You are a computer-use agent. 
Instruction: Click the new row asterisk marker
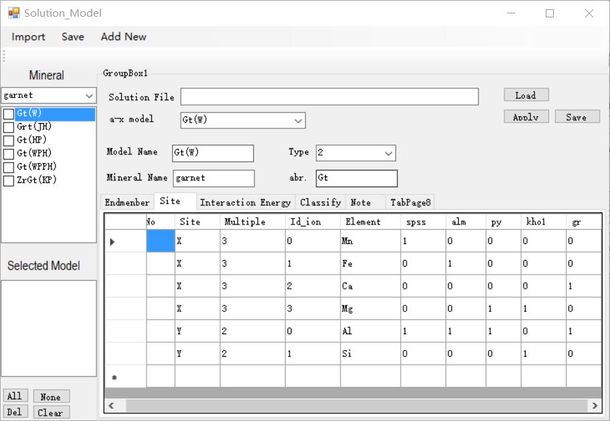114,378
